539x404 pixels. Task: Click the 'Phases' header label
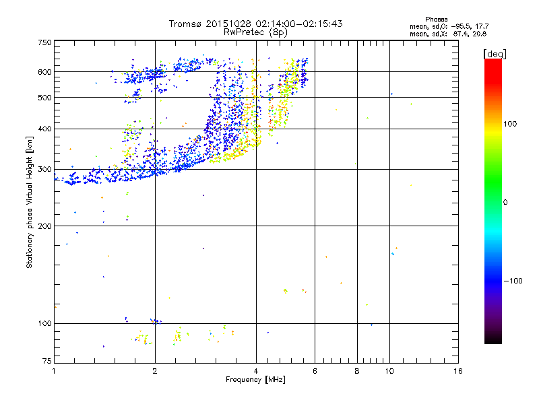[436, 20]
